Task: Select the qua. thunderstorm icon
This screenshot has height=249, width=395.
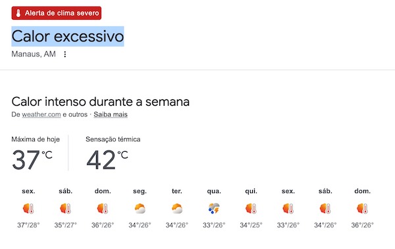Action: click(214, 208)
